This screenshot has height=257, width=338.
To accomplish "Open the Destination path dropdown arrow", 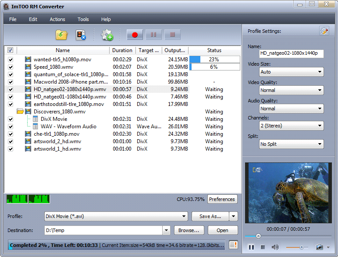I will click(166, 230).
